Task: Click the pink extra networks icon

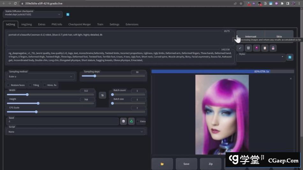Action: point(256,48)
